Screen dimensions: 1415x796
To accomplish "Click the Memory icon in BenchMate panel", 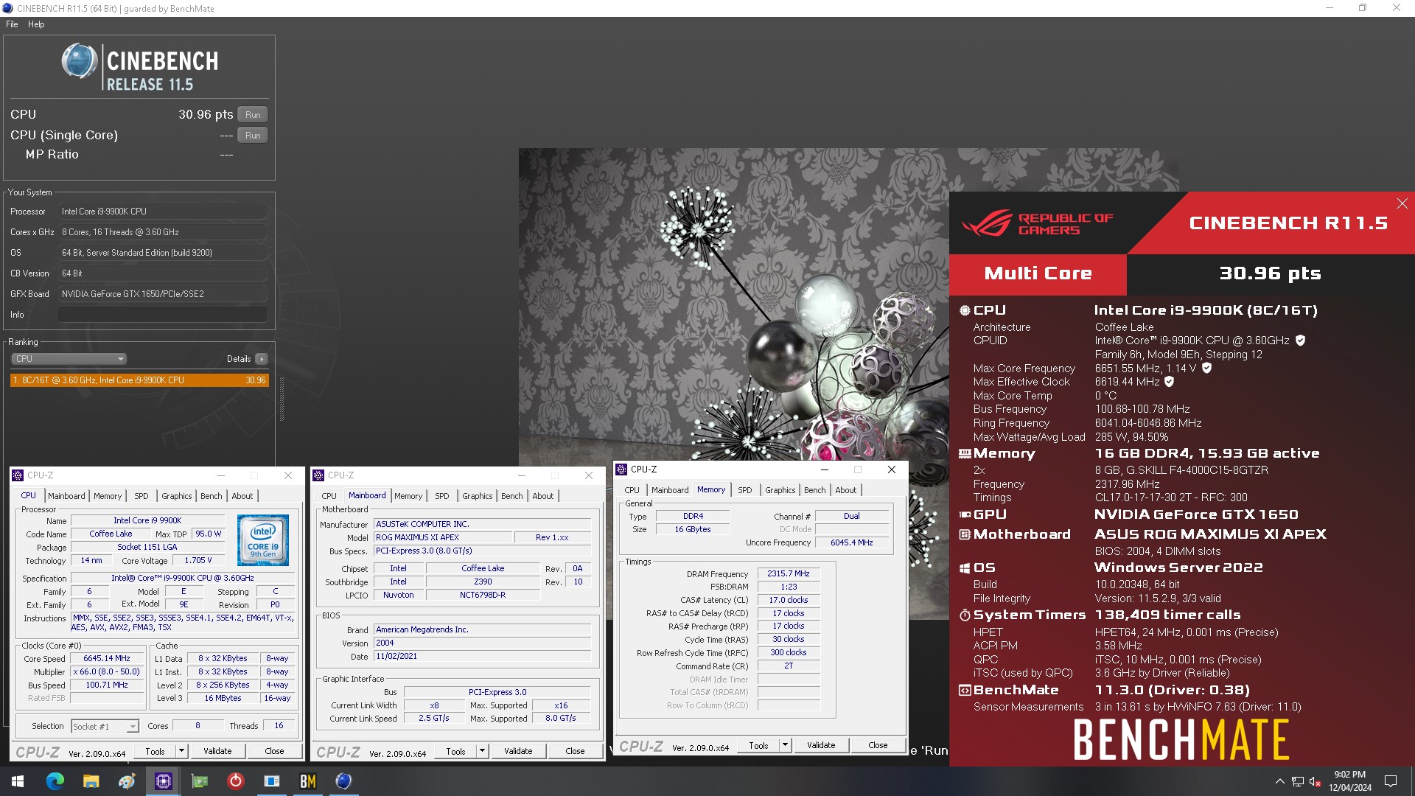I will pyautogui.click(x=964, y=454).
